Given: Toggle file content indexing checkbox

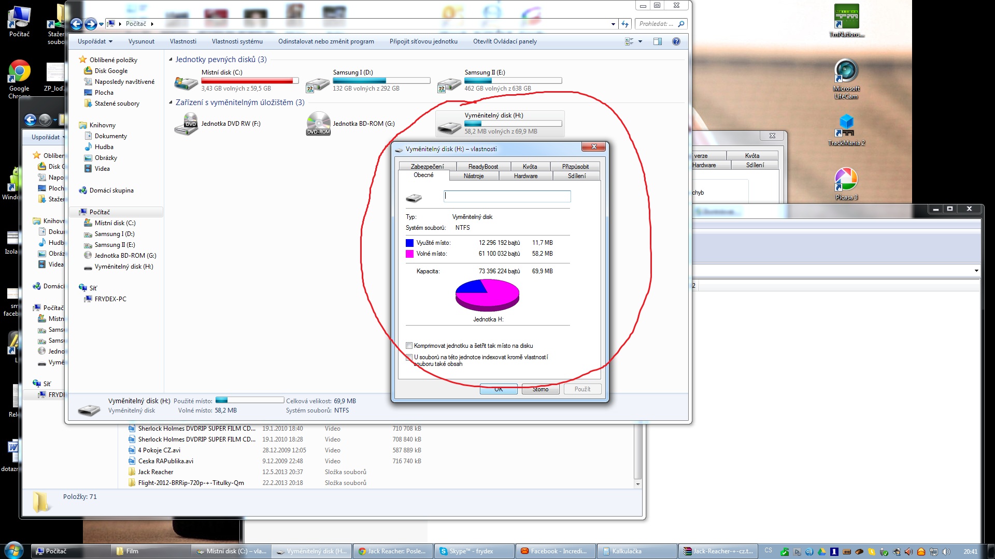Looking at the screenshot, I should (x=409, y=357).
